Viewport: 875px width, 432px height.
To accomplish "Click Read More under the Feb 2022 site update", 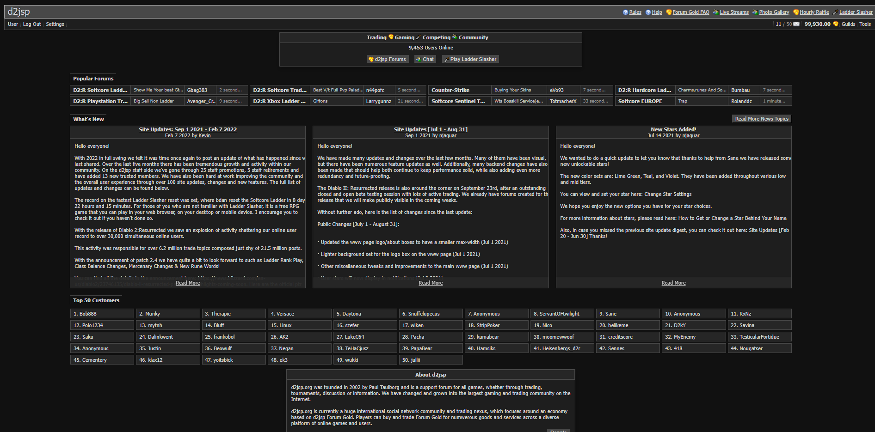I will [187, 282].
